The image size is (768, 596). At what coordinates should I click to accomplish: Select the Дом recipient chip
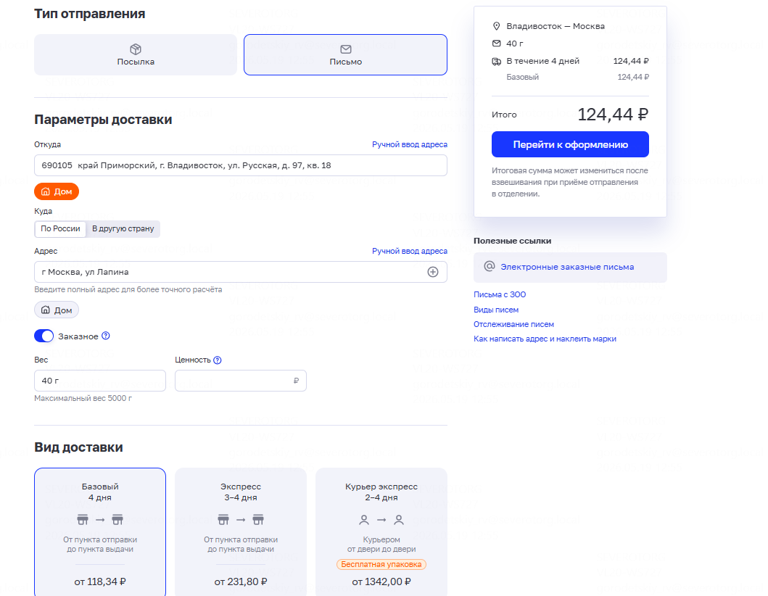pos(57,310)
